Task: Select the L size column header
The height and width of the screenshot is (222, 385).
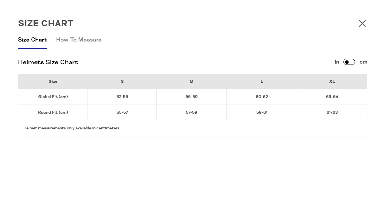Action: point(262,81)
